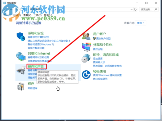This screenshot has width=162, height=121.
Task: Click the 更改帐户类型 link
Action: [103, 38]
